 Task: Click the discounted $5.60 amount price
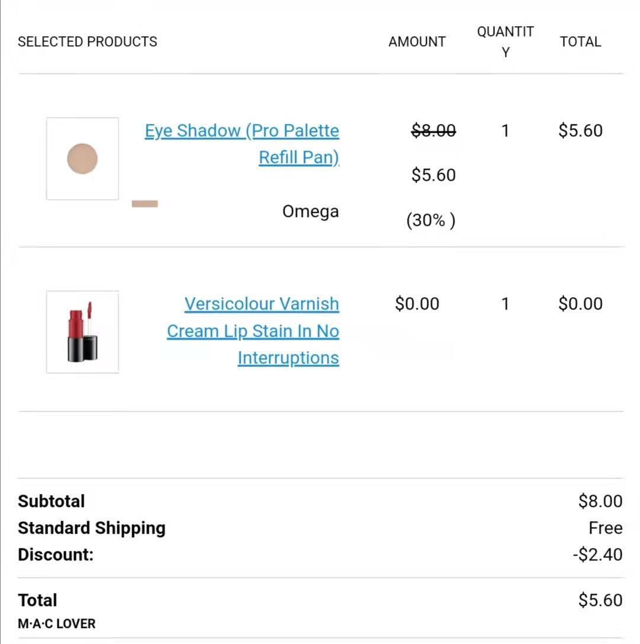pyautogui.click(x=434, y=175)
